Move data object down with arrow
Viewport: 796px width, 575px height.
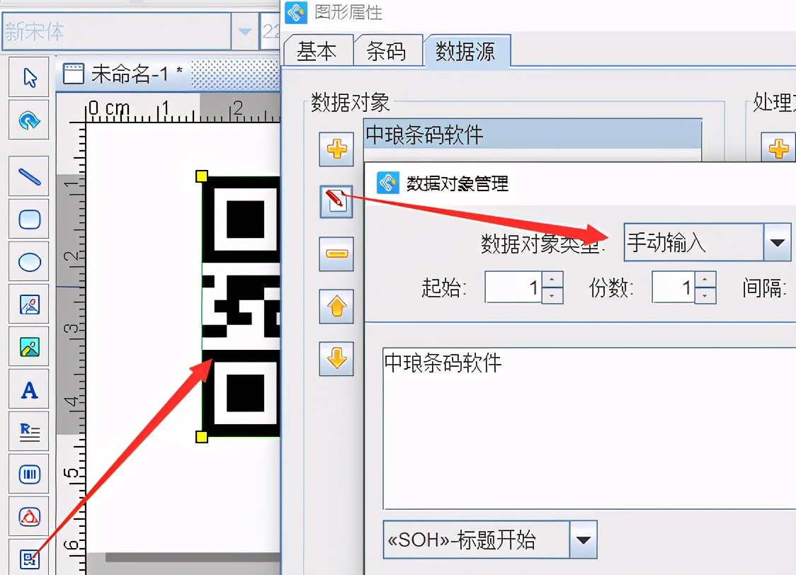pos(336,358)
